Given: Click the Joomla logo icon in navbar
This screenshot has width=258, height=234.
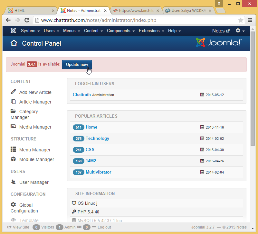Looking at the screenshot, I should [x=13, y=31].
